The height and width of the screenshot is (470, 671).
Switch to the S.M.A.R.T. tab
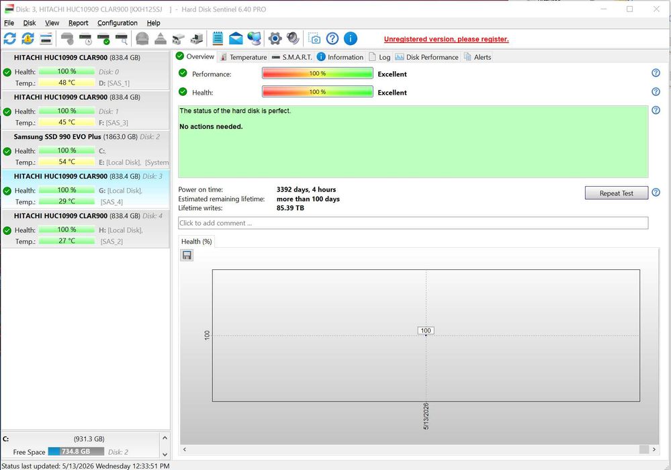pos(292,57)
